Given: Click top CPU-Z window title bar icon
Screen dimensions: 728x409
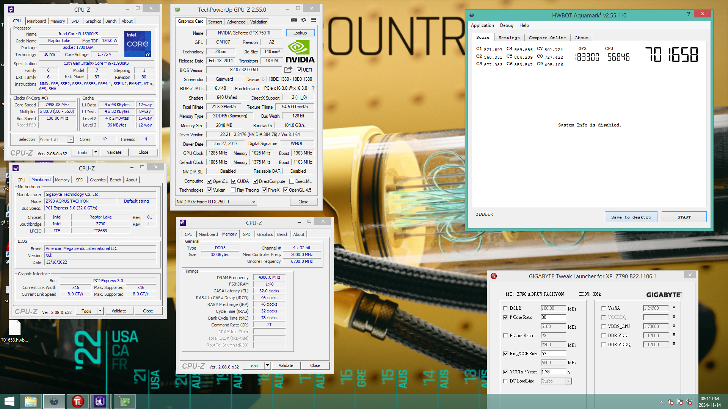Looking at the screenshot, I should 11,9.
